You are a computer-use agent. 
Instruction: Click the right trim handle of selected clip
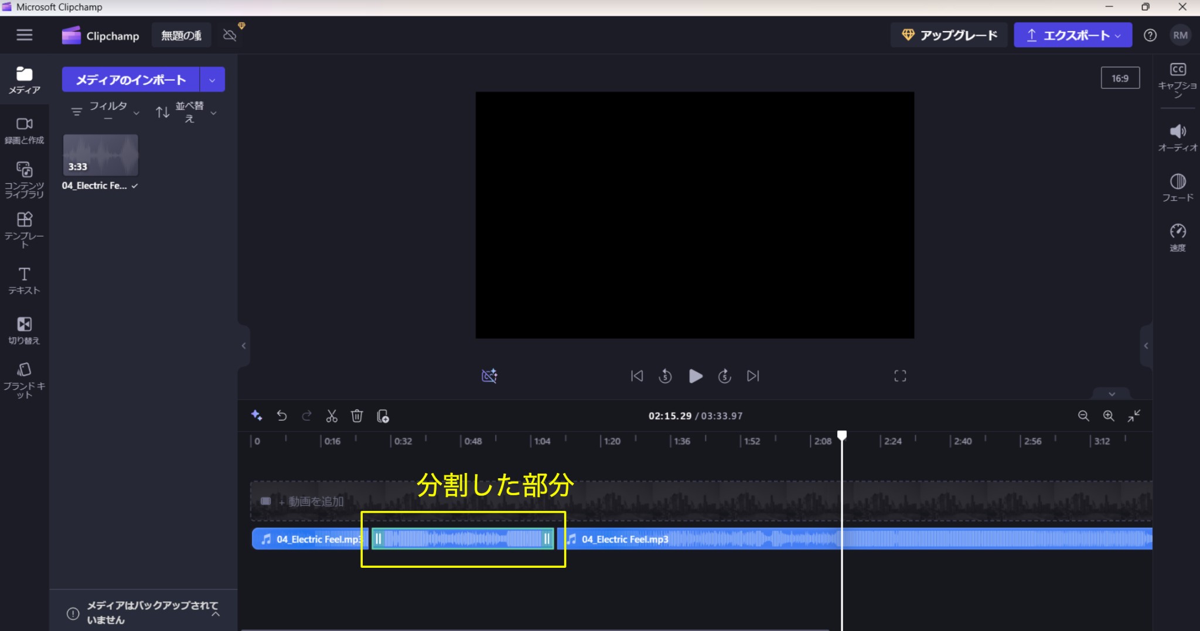tap(547, 539)
